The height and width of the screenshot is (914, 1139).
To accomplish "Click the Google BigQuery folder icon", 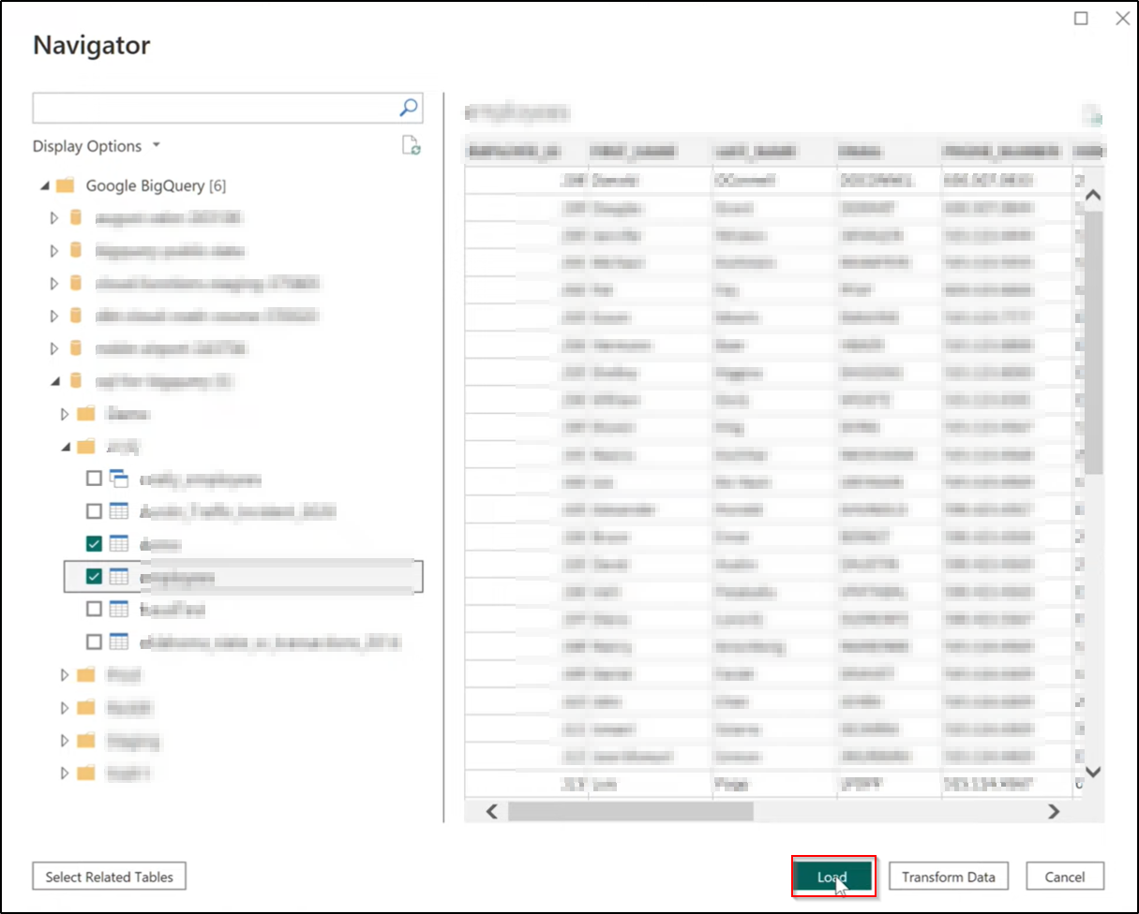I will pos(65,185).
